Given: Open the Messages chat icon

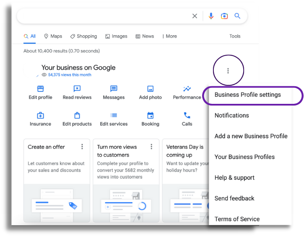Looking at the screenshot, I should click(x=114, y=89).
